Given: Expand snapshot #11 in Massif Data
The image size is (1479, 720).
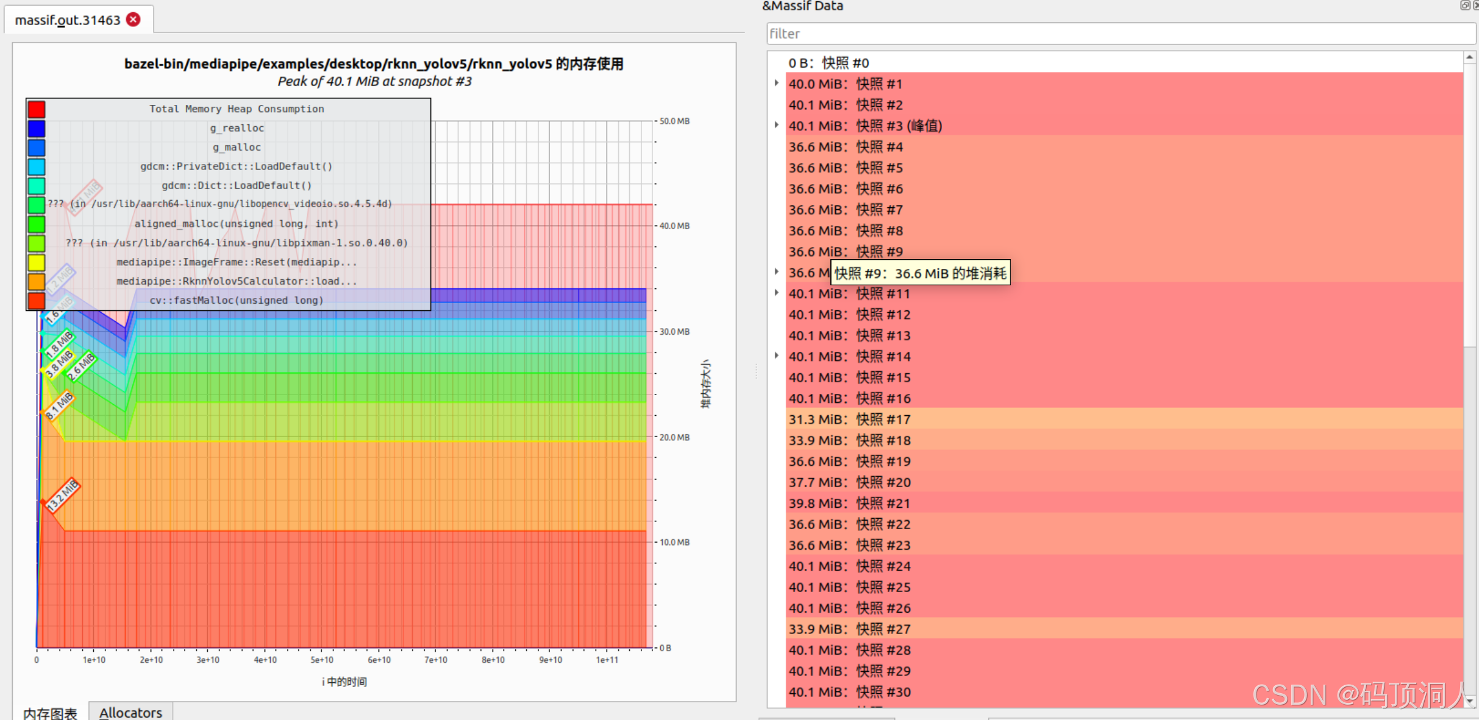Looking at the screenshot, I should pos(776,293).
